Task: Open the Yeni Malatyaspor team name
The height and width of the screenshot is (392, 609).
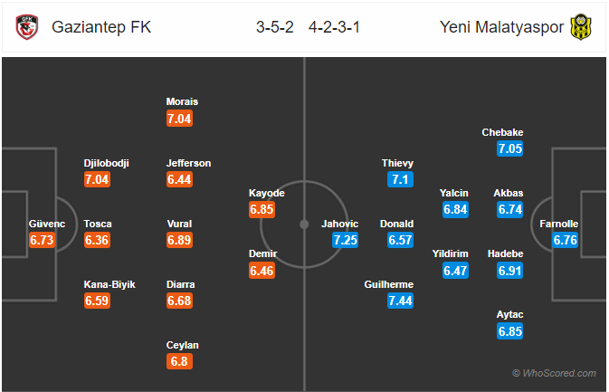Action: point(501,27)
